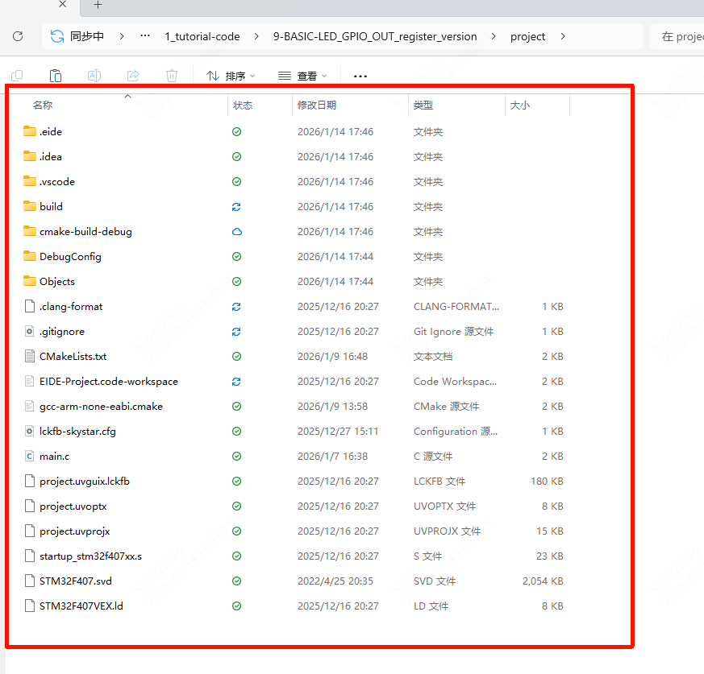Click the refresh button
The image size is (704, 674).
(x=18, y=36)
